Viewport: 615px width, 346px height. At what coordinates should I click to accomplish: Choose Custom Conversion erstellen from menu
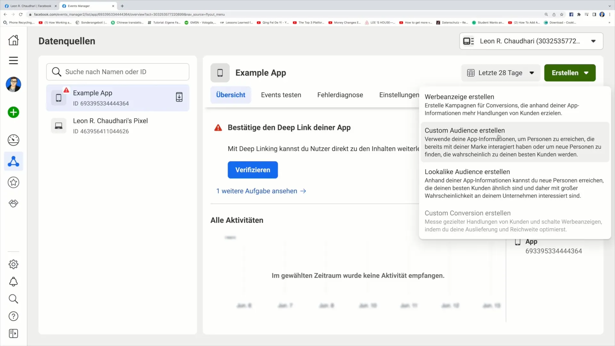click(x=515, y=221)
